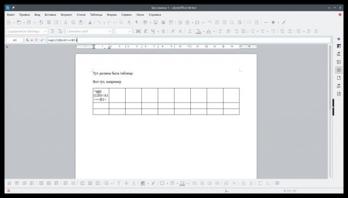Click into the formula input line
This screenshot has height=198, width=348.
[x=189, y=40]
